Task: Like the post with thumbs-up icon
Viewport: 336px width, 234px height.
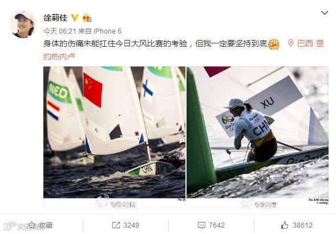Action: [x=285, y=225]
